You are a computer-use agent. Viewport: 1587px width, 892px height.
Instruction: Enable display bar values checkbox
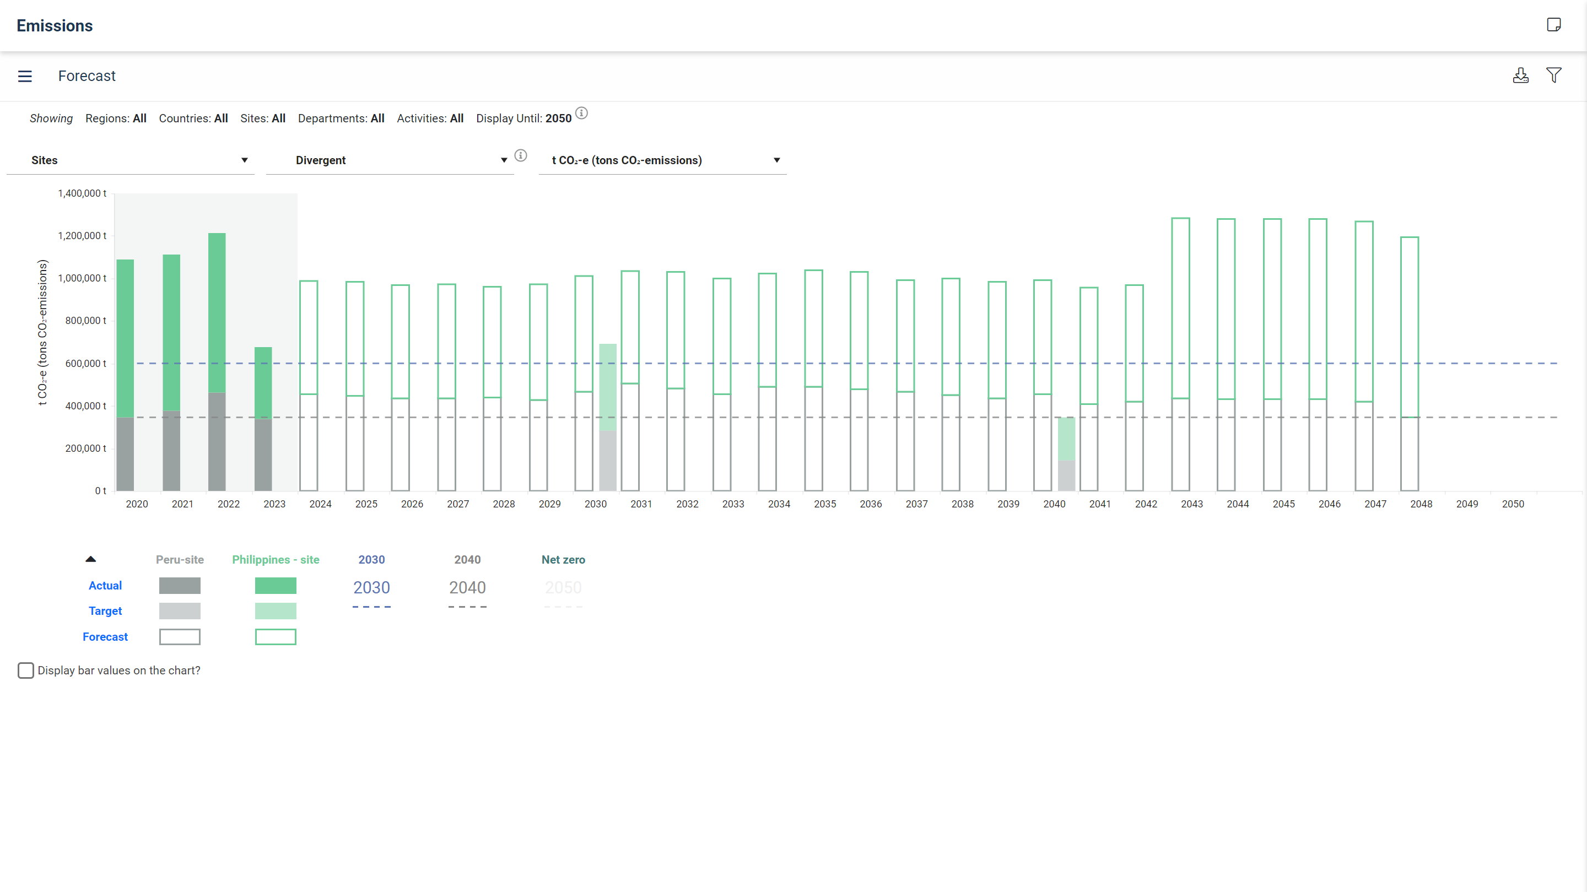(x=26, y=670)
